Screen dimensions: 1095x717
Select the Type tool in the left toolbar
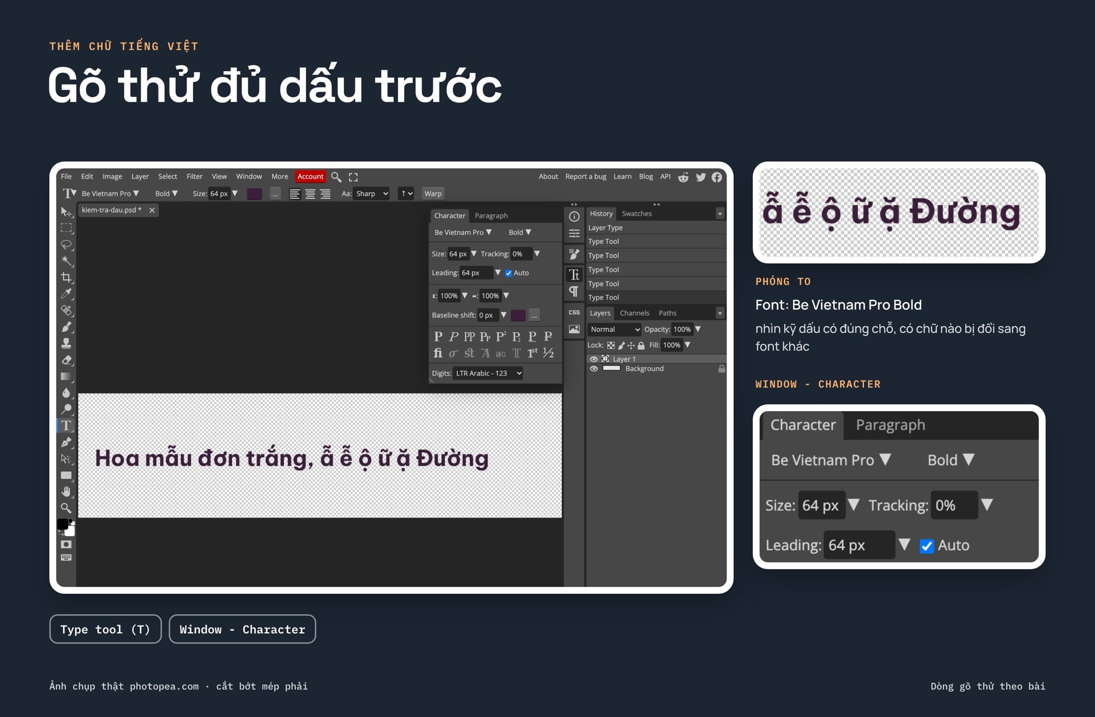point(66,426)
